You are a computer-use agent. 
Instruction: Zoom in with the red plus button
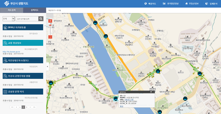50,21
